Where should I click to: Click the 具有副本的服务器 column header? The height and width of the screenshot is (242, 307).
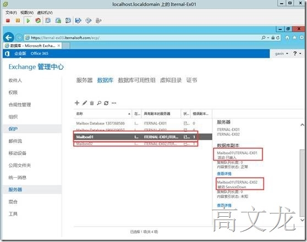[161, 114]
